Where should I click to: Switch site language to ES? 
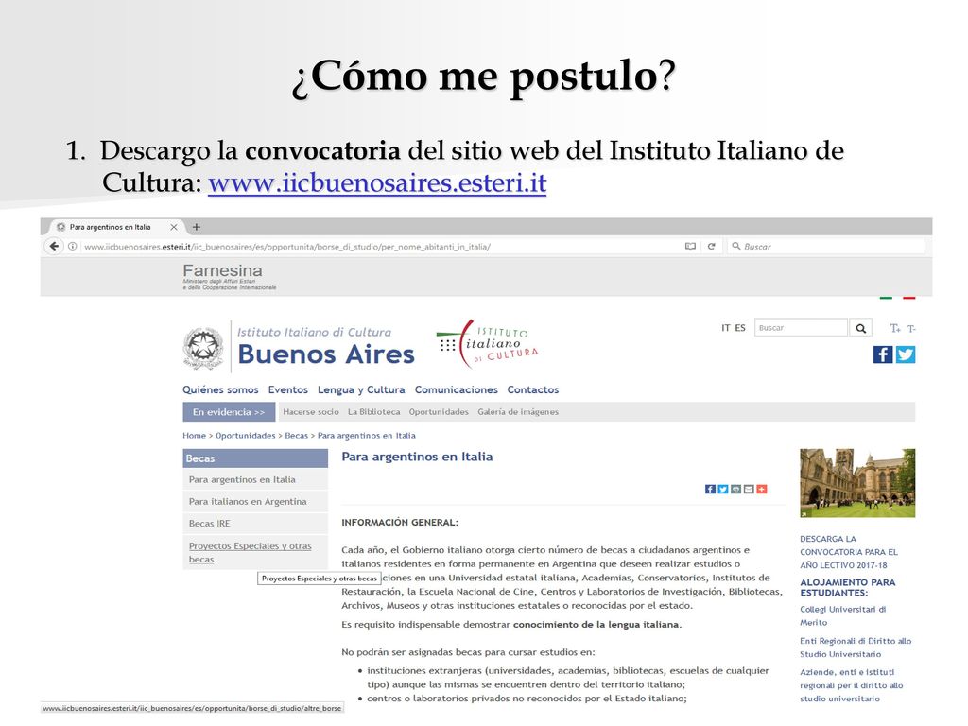[740, 328]
